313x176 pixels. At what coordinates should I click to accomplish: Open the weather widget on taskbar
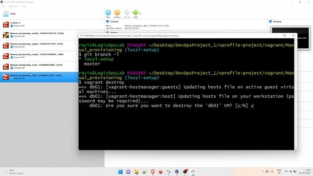[14, 172]
